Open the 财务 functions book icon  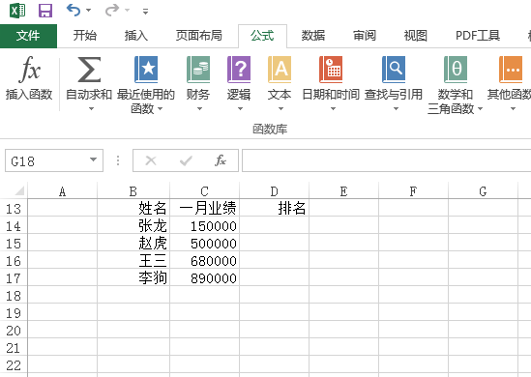(198, 70)
